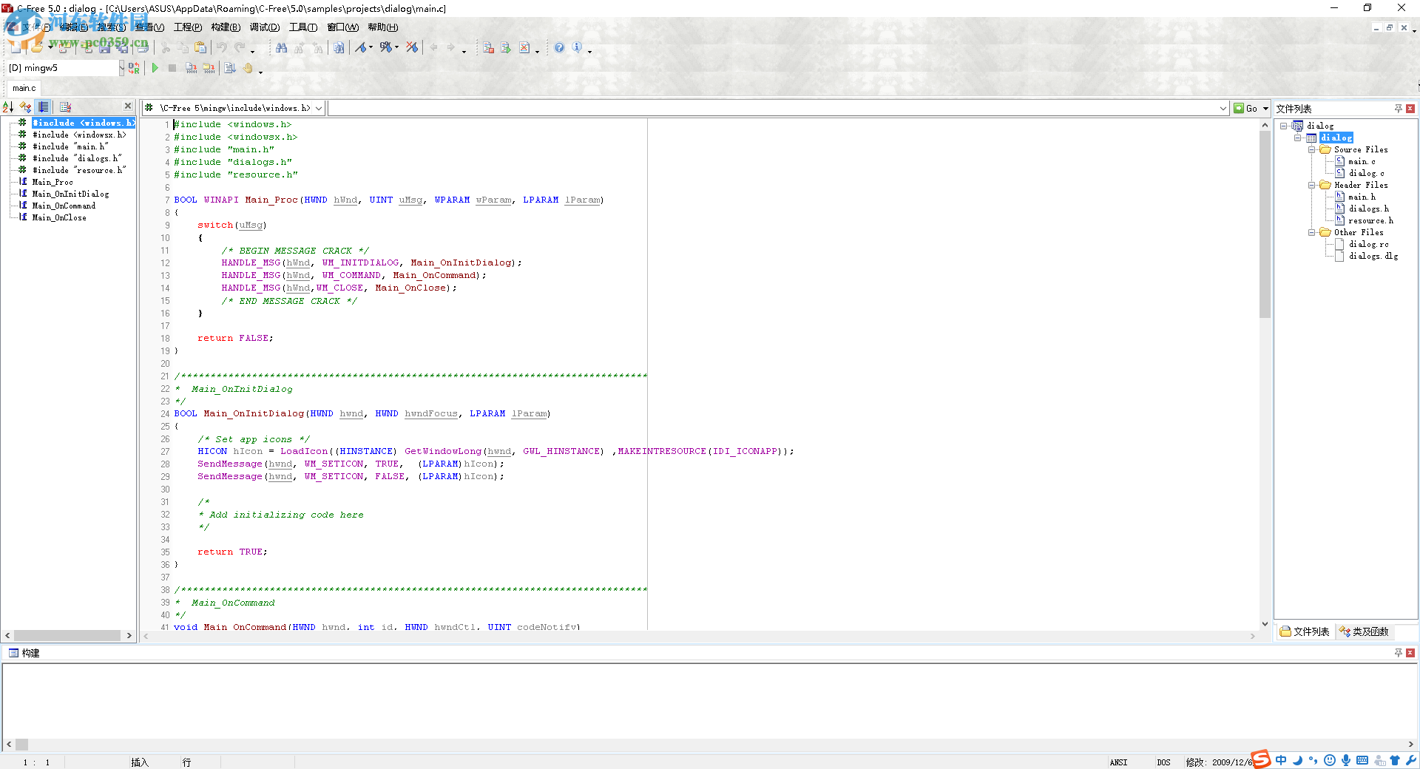Open dialogs.h in the file tree

pyautogui.click(x=1368, y=209)
